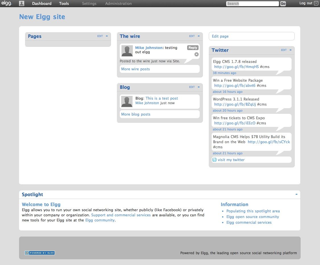The width and height of the screenshot is (320, 265).
Task: Click the 'Win a Free Website Package' tweet text
Action: [238, 80]
